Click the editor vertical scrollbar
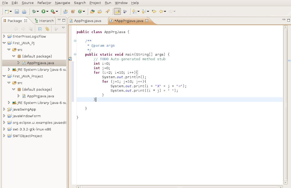The height and width of the screenshot is (188, 291). (286, 105)
